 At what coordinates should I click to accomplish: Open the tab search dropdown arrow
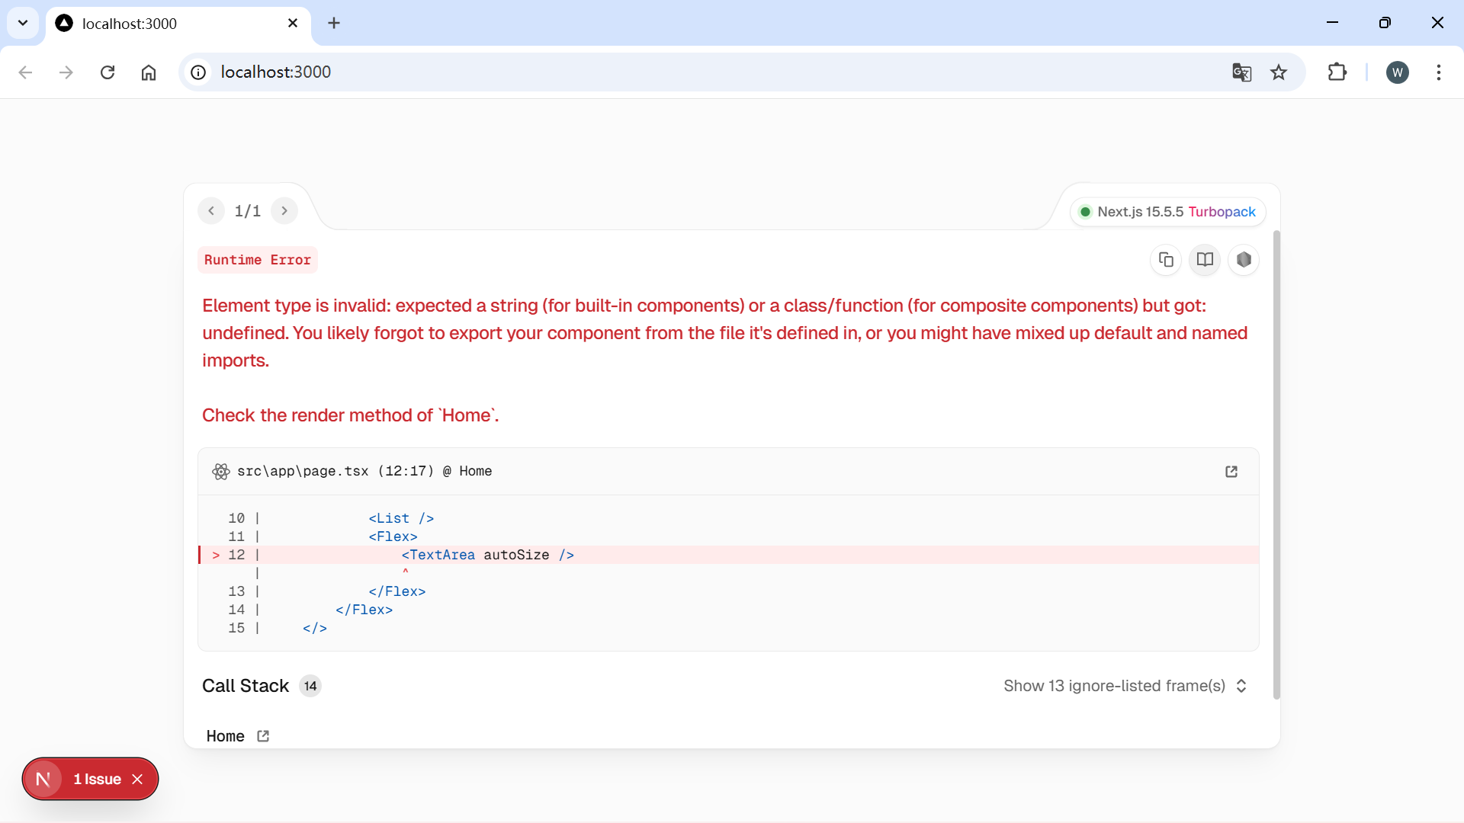23,23
